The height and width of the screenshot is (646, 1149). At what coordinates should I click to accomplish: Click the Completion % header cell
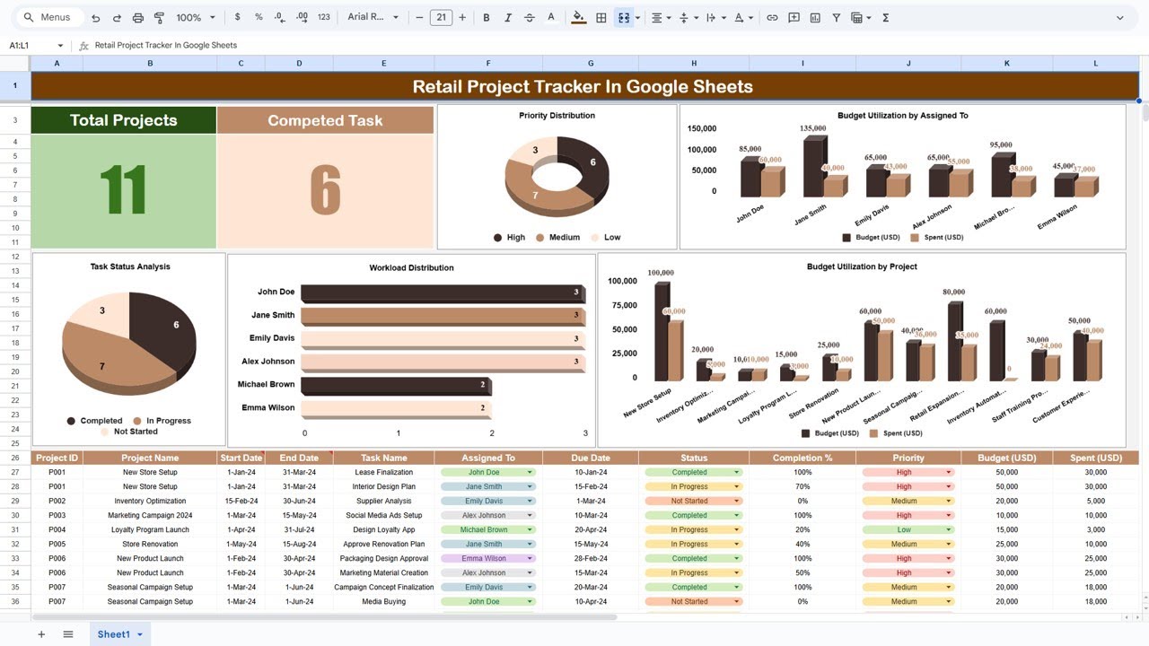pyautogui.click(x=803, y=458)
